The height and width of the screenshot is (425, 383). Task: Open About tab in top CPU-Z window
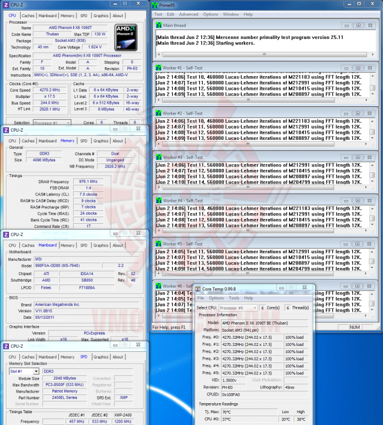[x=118, y=16]
